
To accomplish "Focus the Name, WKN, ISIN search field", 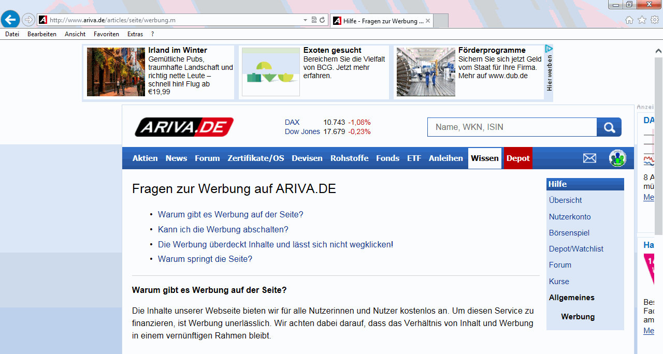I will 512,127.
